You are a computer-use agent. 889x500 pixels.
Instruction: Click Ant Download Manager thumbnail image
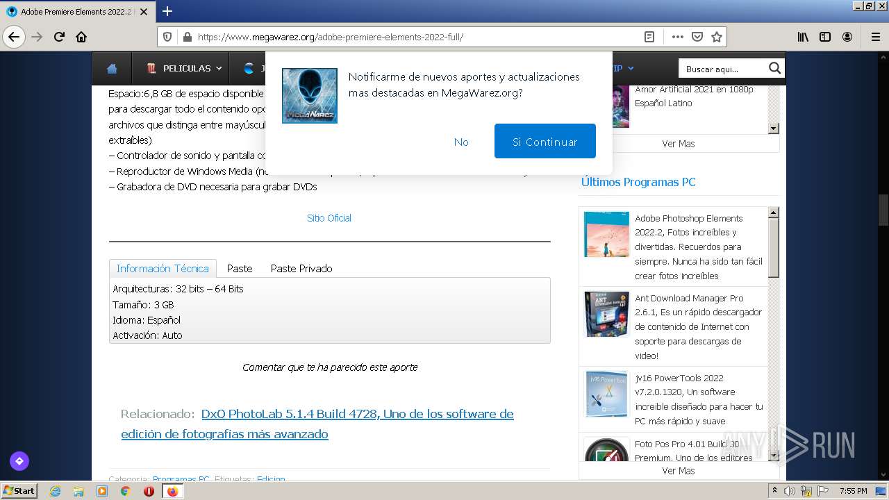point(606,314)
